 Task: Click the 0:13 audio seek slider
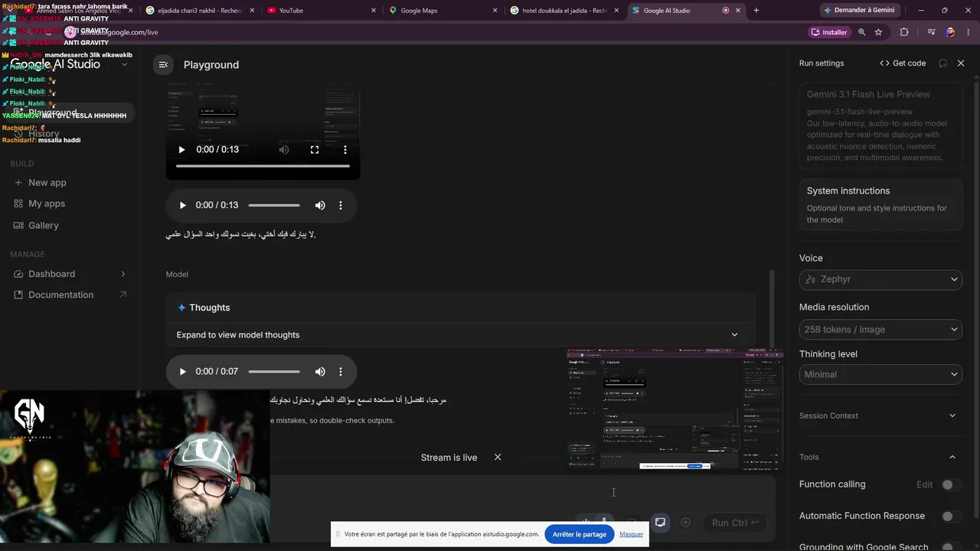[274, 205]
